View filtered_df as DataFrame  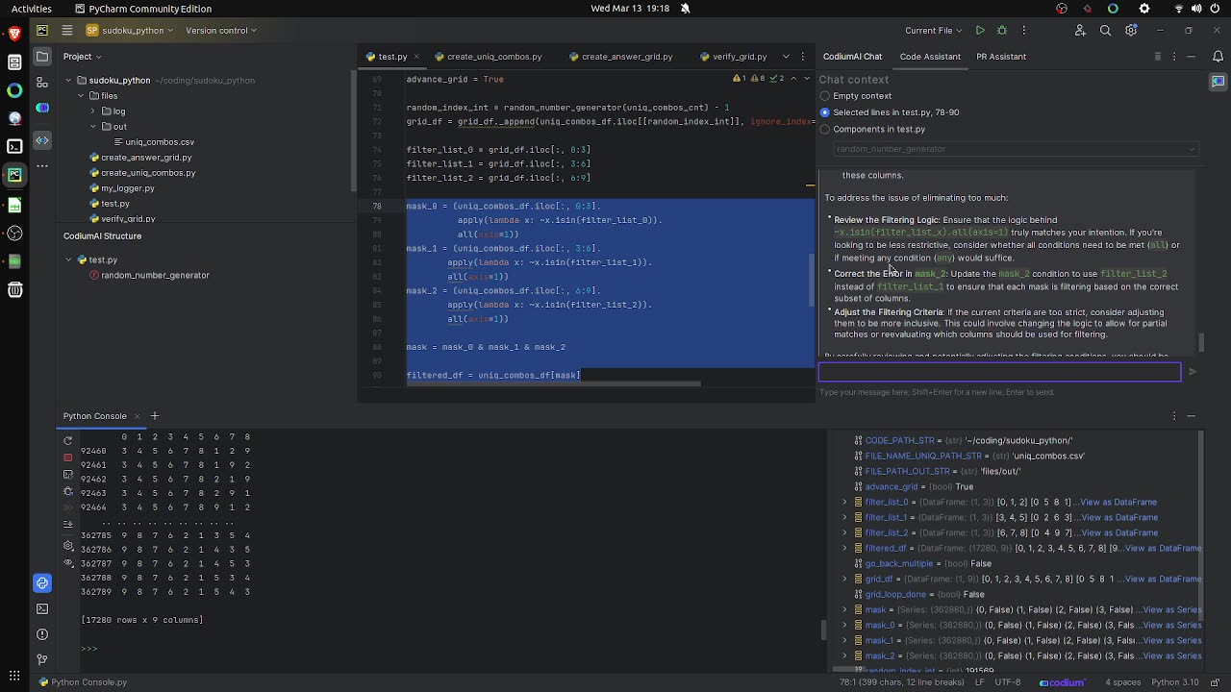(1163, 548)
